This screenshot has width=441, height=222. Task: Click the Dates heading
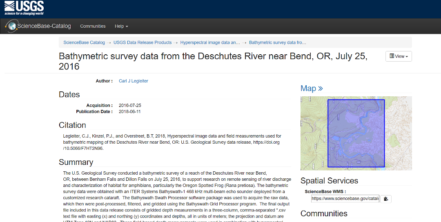coord(69,94)
